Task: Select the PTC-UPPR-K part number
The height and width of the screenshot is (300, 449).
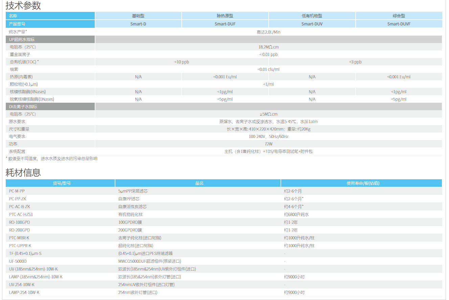Action: pyautogui.click(x=20, y=246)
